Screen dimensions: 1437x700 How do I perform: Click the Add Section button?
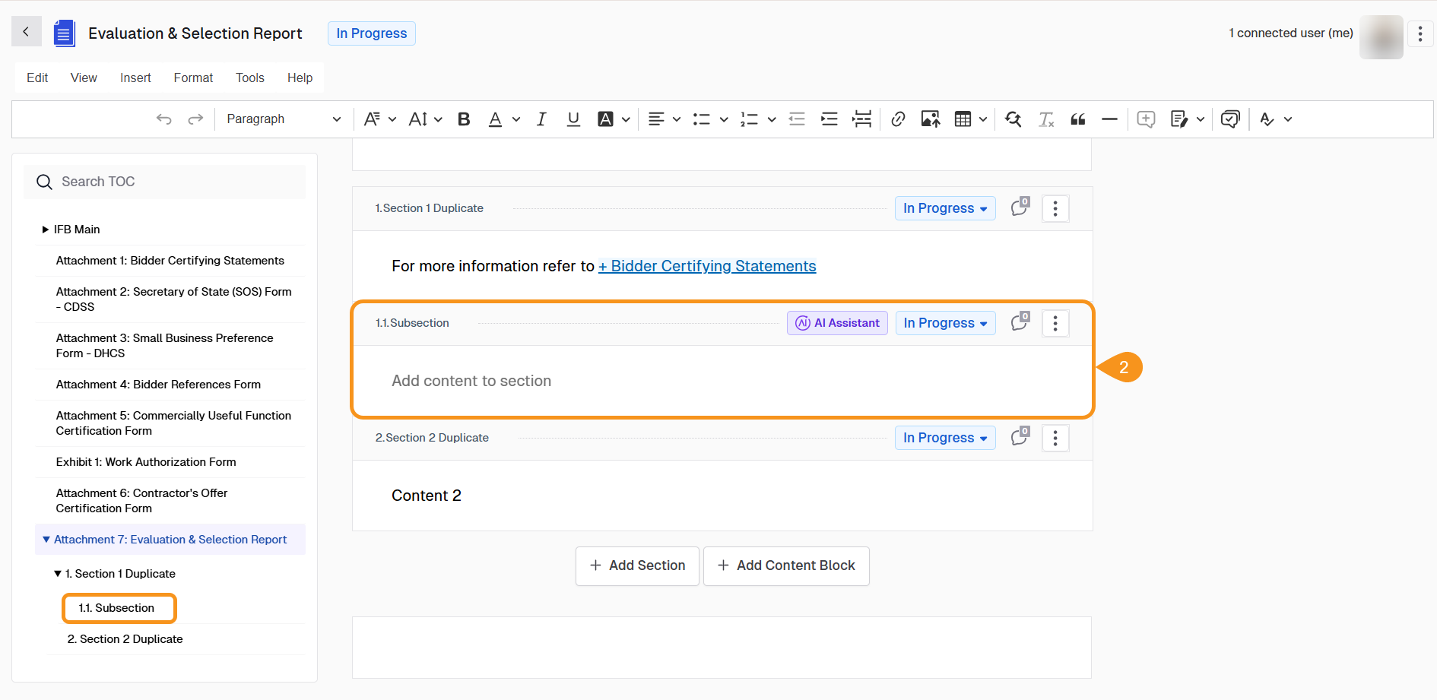coord(637,565)
